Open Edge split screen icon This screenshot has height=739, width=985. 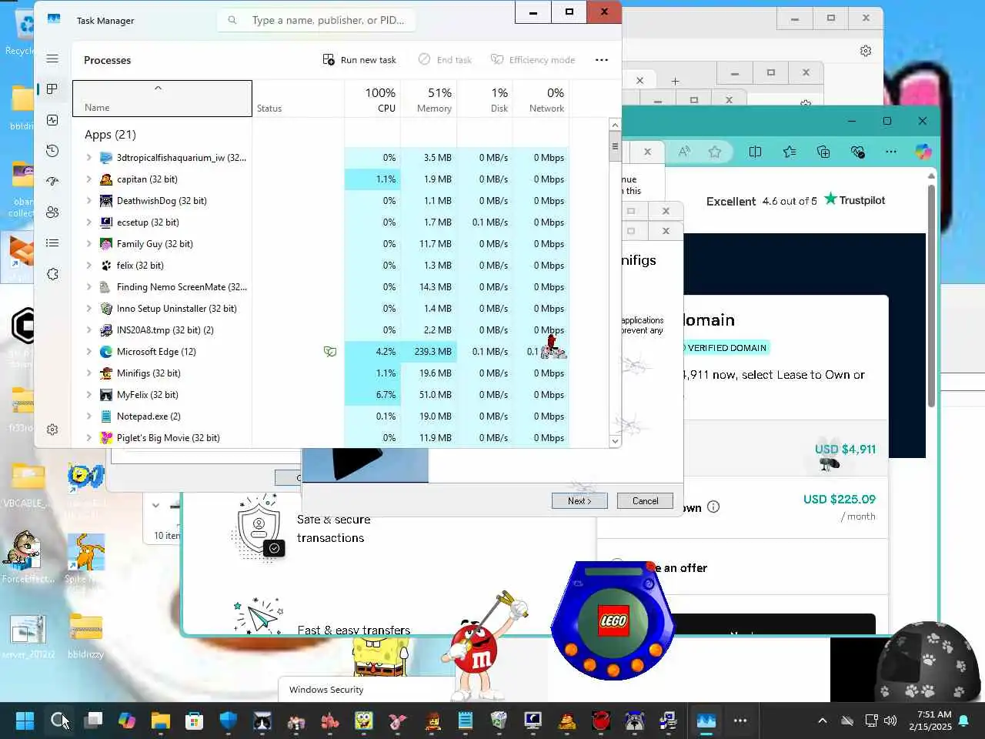click(755, 152)
